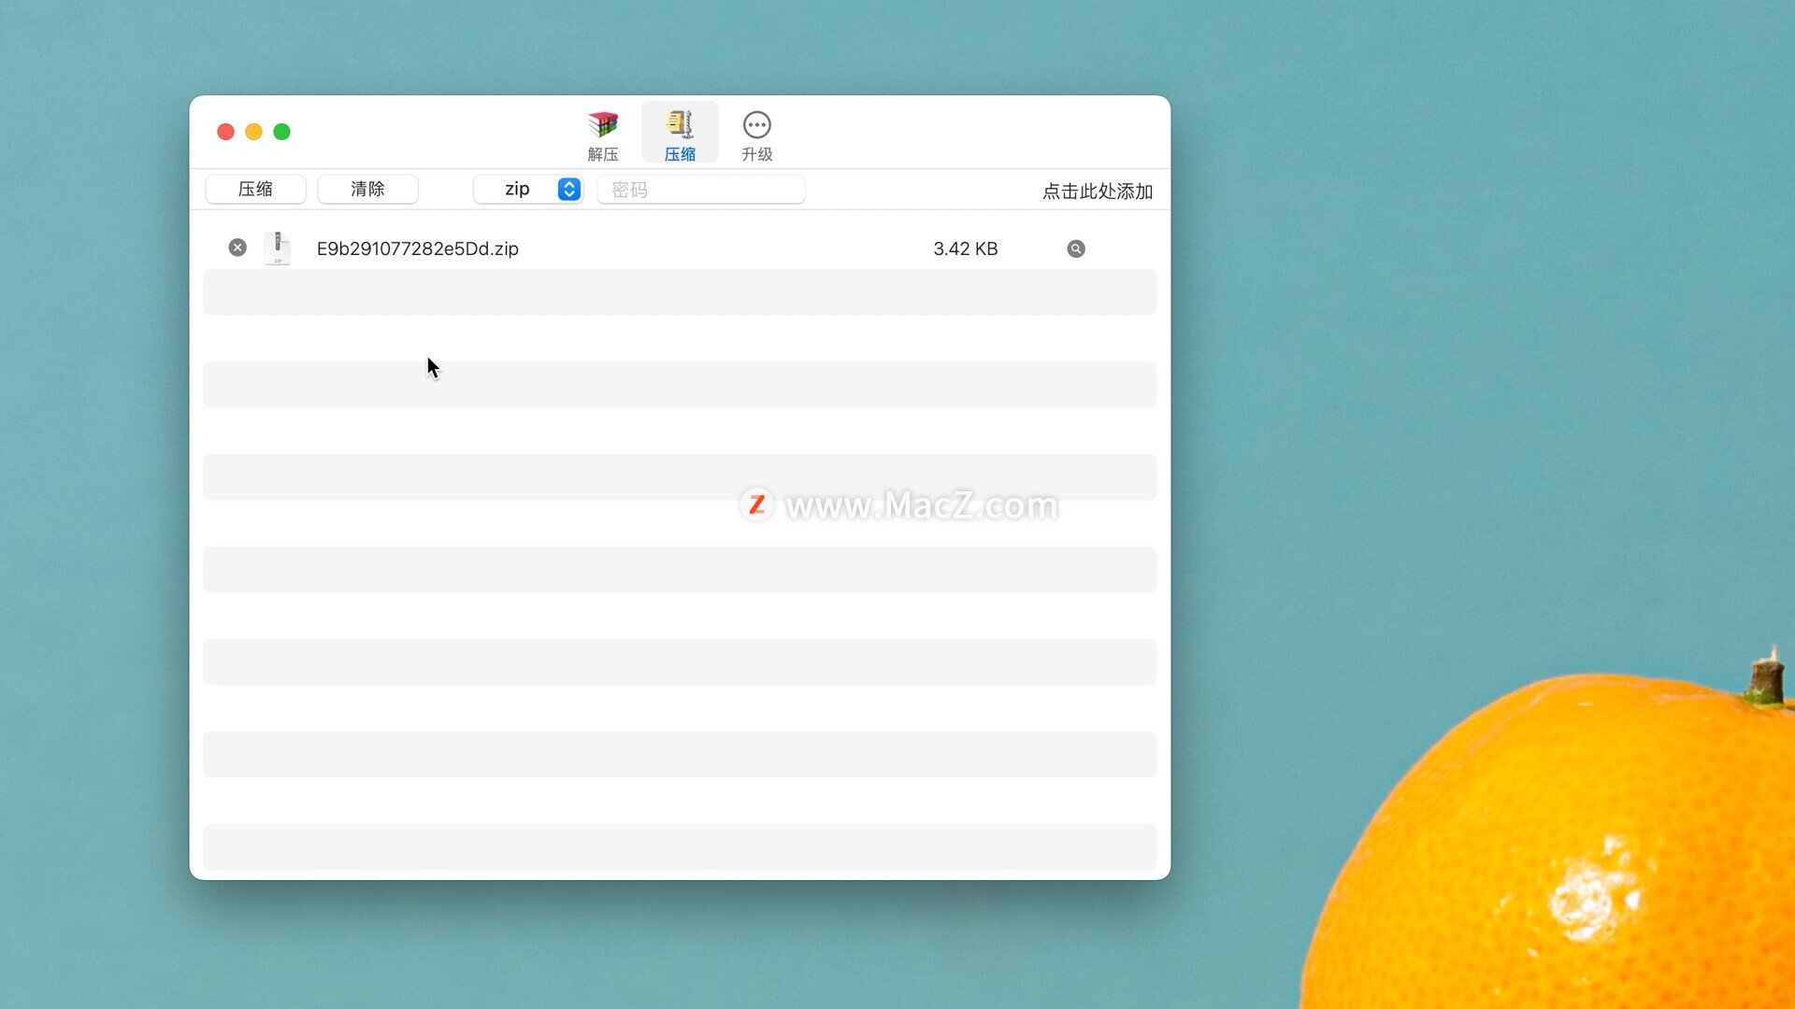Minimize the window with the yellow button
The height and width of the screenshot is (1009, 1795).
(253, 132)
